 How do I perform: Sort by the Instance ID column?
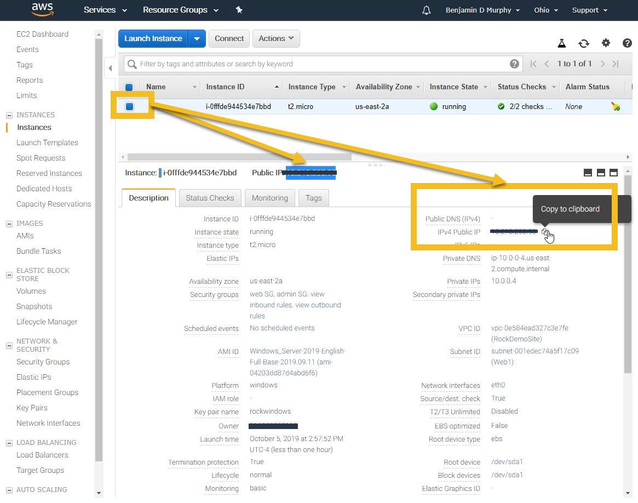(x=242, y=87)
